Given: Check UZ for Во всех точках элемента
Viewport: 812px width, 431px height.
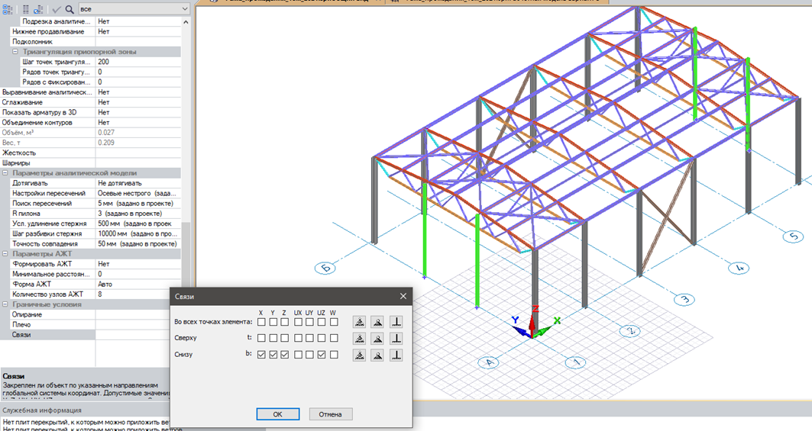Looking at the screenshot, I should (x=322, y=322).
